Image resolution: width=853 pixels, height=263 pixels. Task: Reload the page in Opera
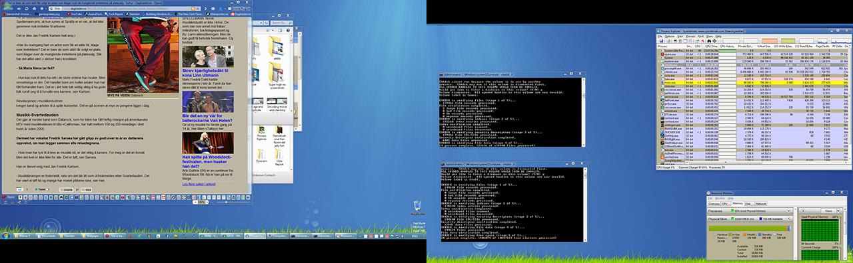pyautogui.click(x=27, y=9)
